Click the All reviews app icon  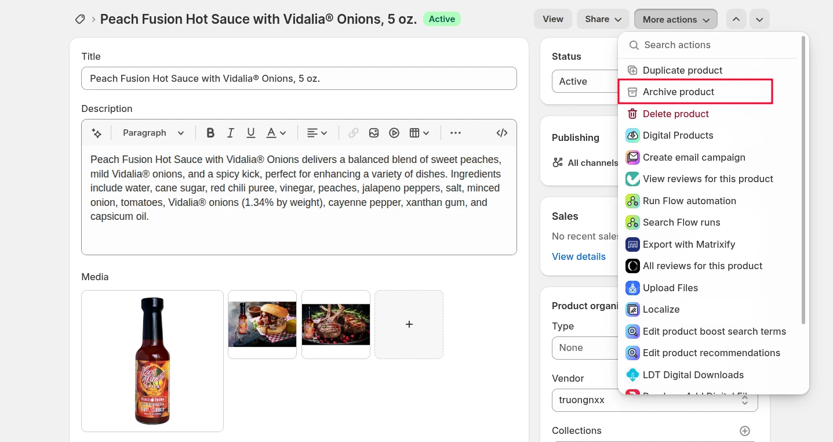coord(632,266)
